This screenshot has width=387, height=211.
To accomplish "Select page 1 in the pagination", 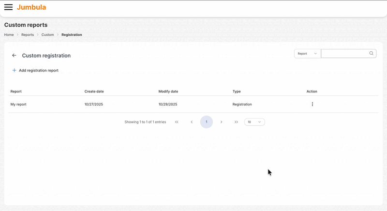I will (x=207, y=122).
